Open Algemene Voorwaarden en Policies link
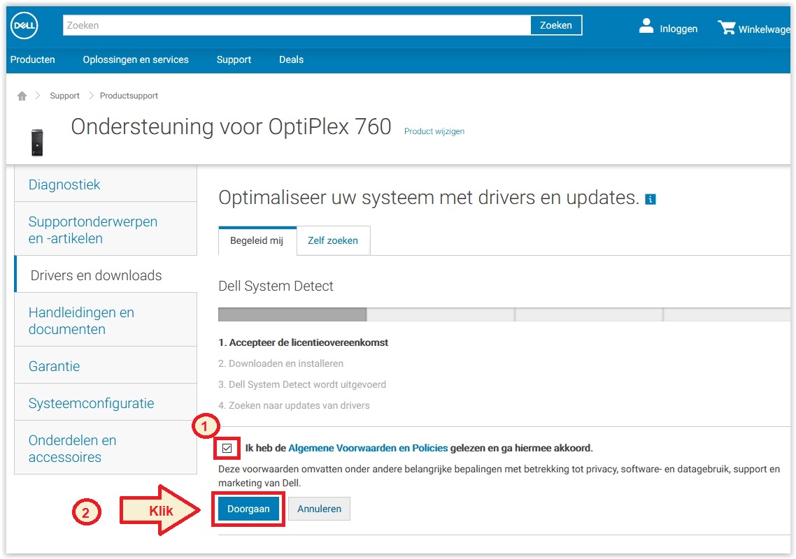 point(368,448)
